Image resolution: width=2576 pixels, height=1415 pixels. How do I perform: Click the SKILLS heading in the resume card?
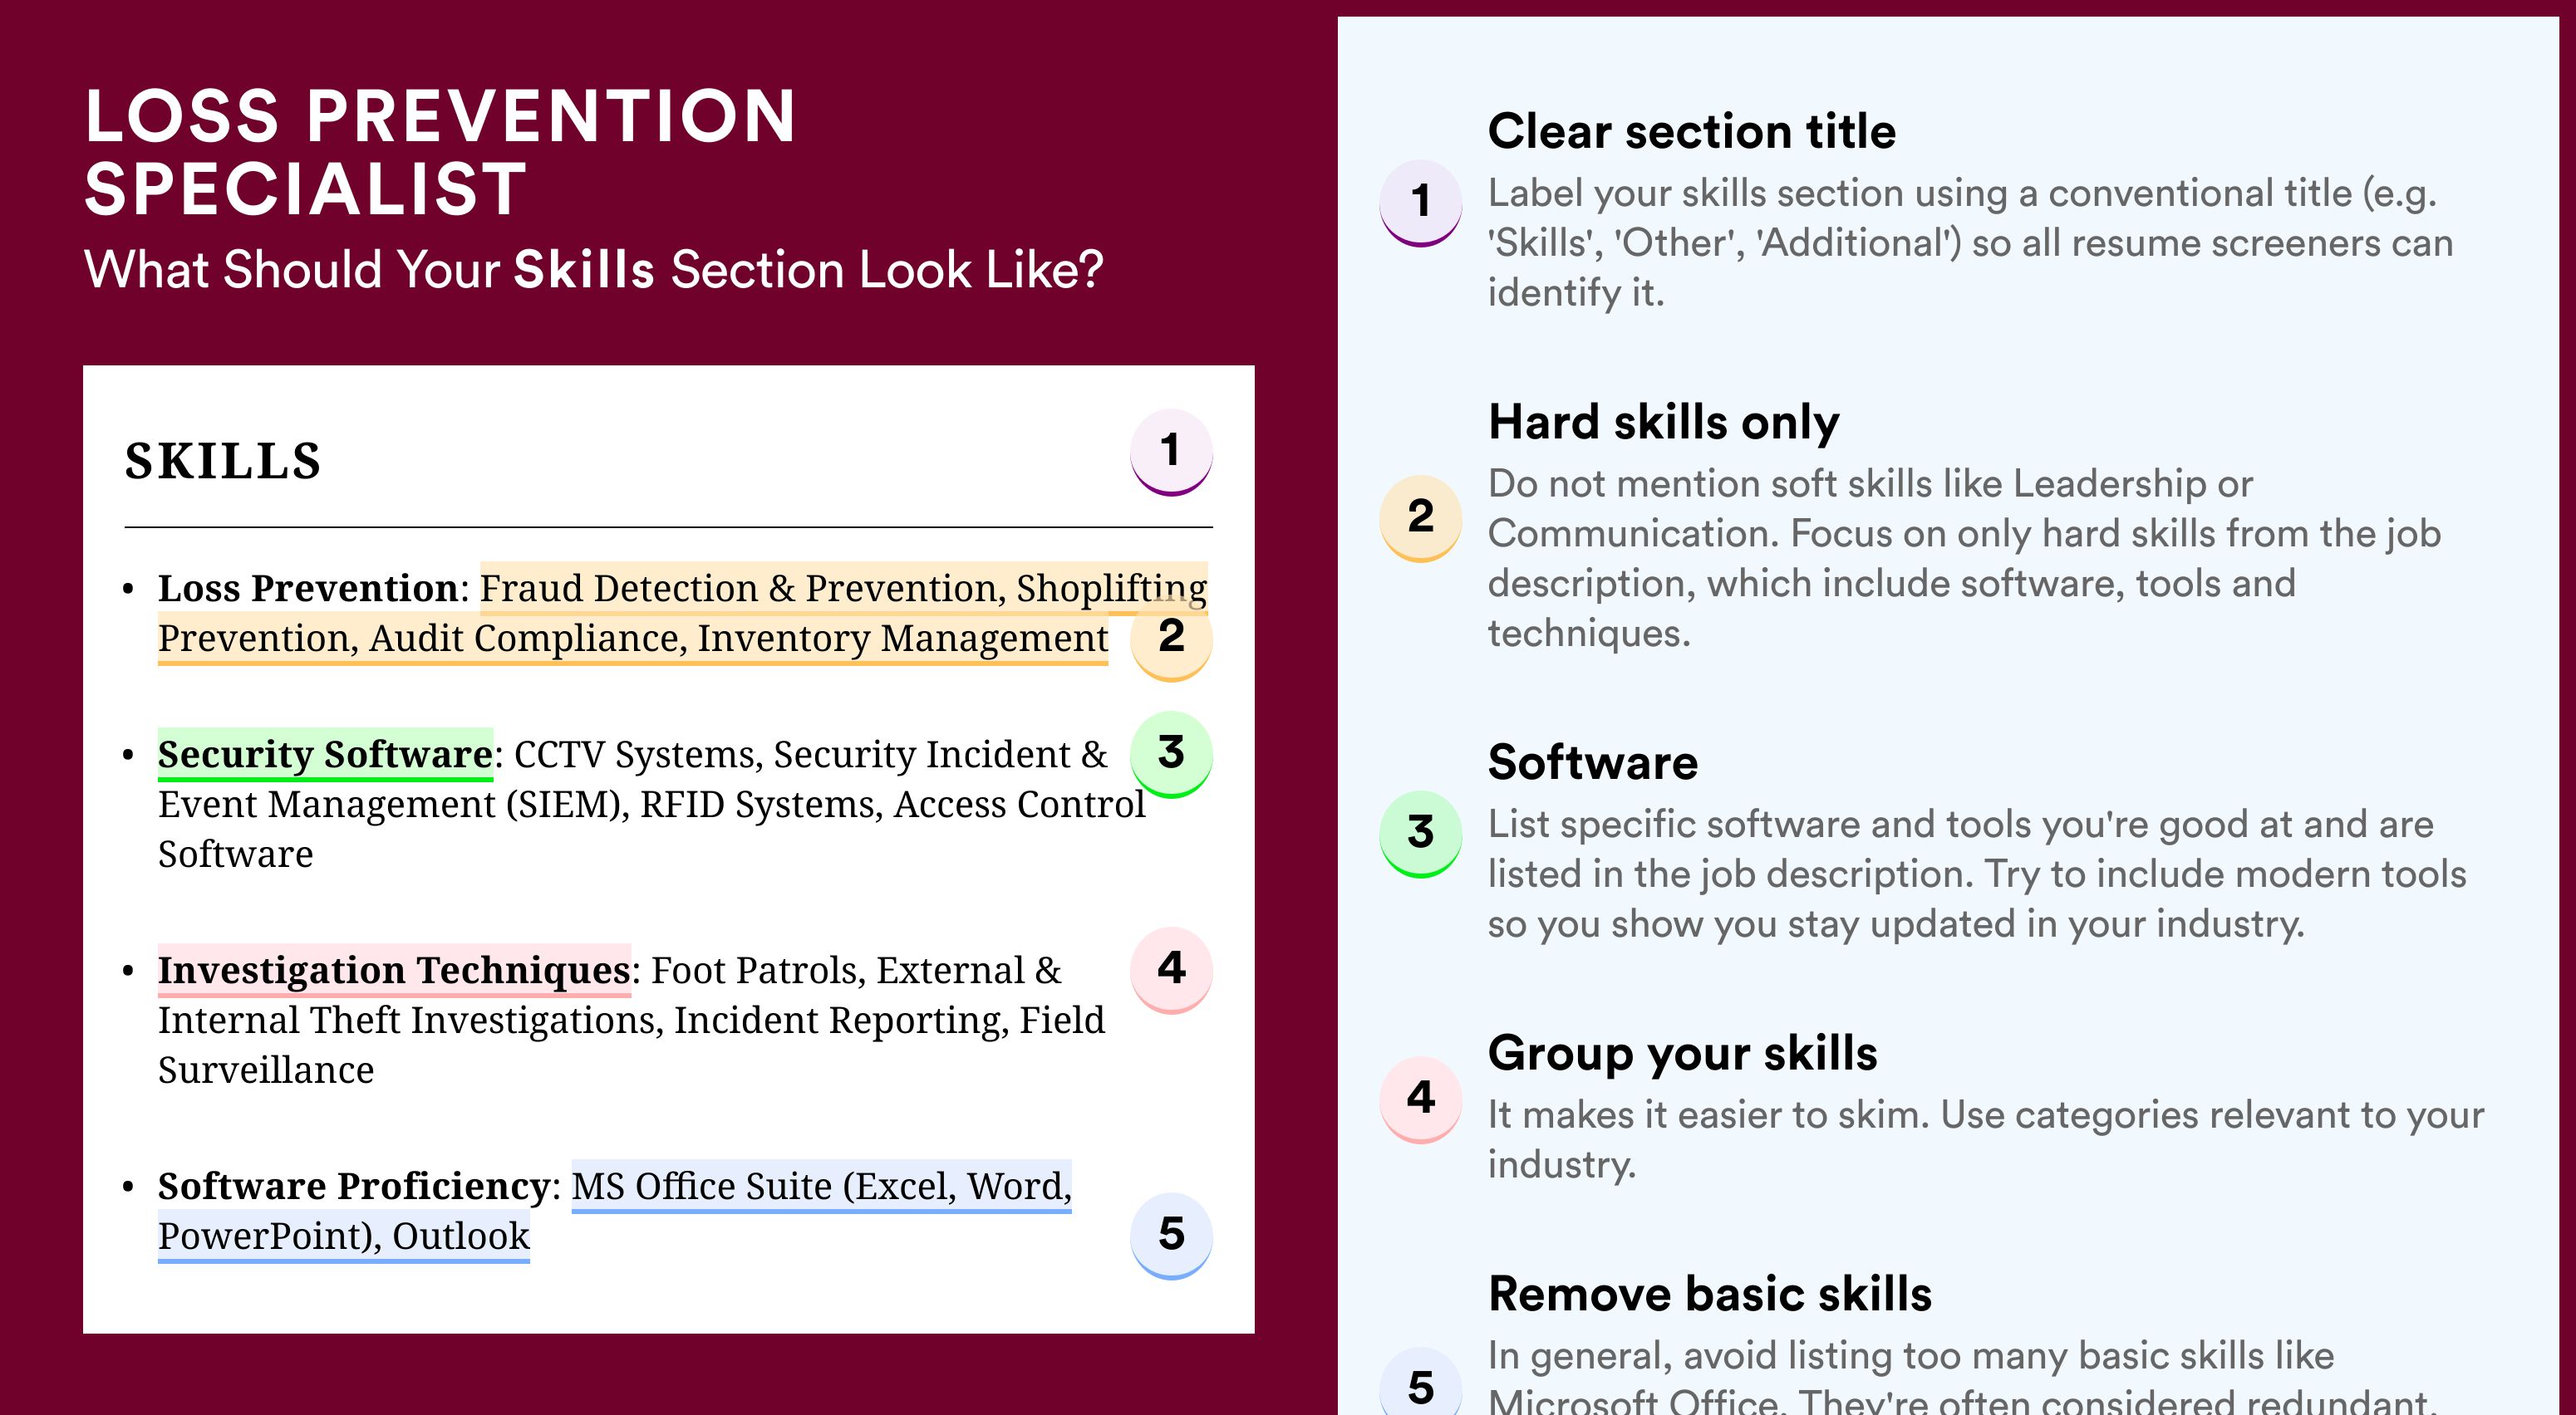222,462
